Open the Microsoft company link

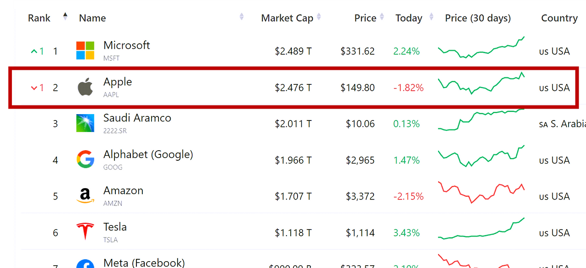127,45
